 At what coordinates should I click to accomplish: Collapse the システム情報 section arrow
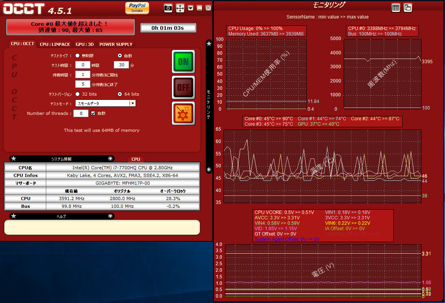(x=111, y=158)
